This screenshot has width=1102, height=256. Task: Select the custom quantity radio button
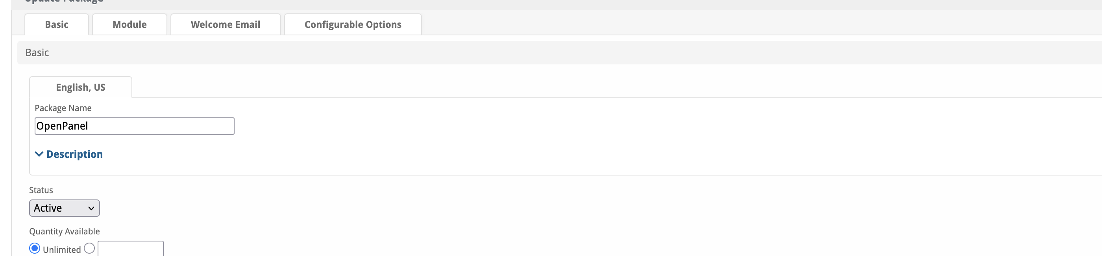point(89,248)
